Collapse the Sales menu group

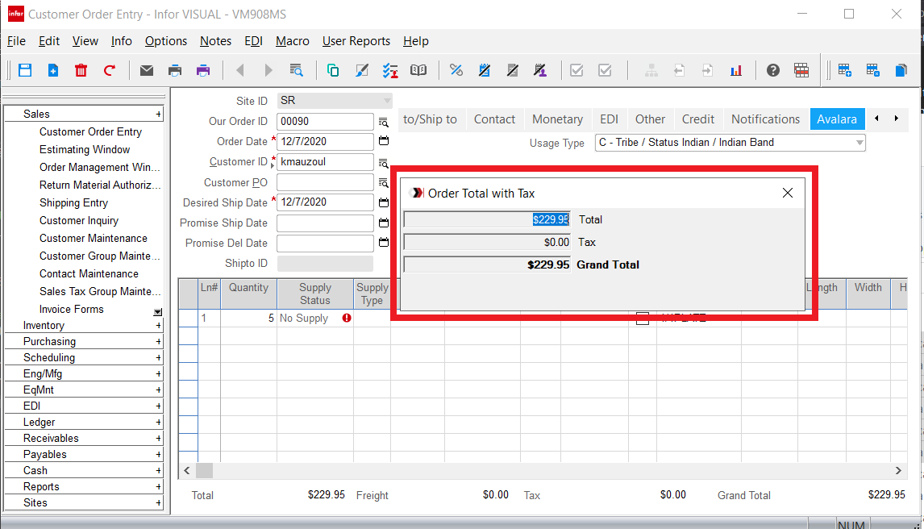click(158, 115)
